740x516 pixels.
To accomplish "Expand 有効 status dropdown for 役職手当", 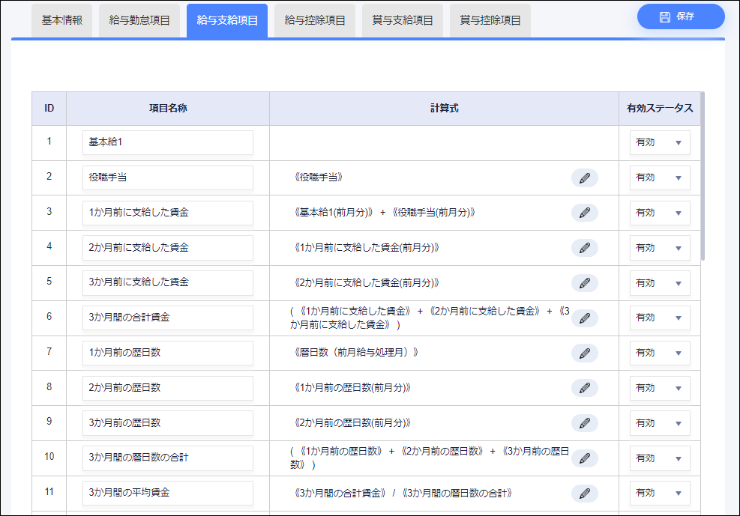I will 659,177.
